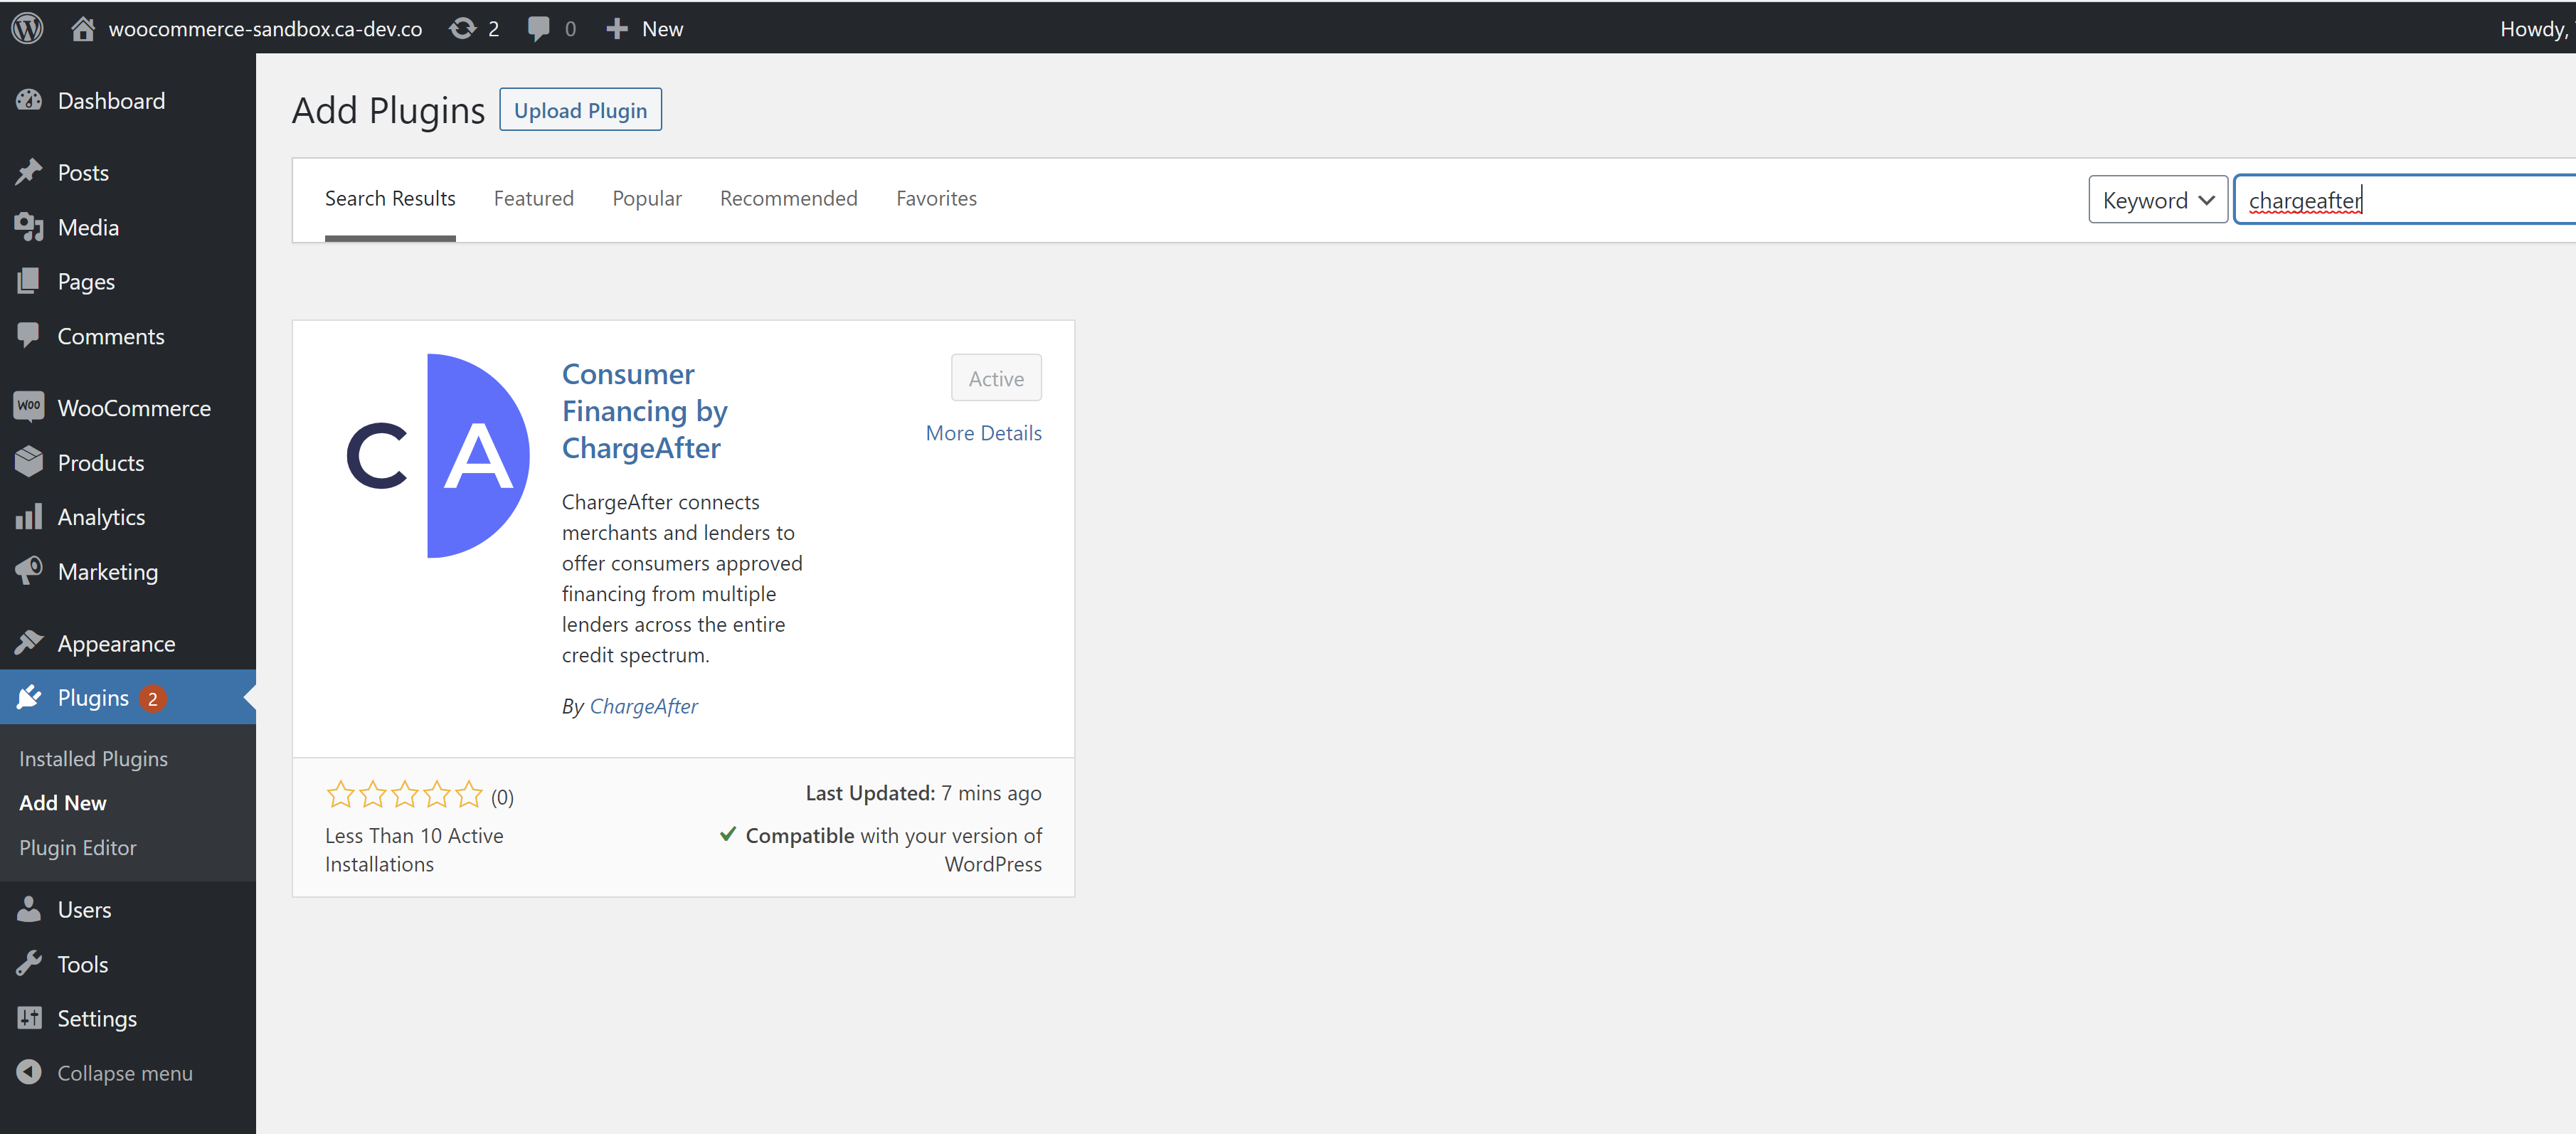Select the Analytics bar chart icon
The image size is (2576, 1134).
pyautogui.click(x=29, y=516)
